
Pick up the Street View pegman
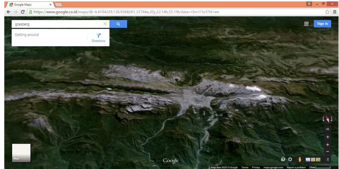[300, 159]
